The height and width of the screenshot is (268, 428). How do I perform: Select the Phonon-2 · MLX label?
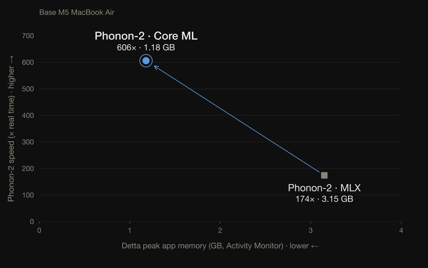pos(324,188)
